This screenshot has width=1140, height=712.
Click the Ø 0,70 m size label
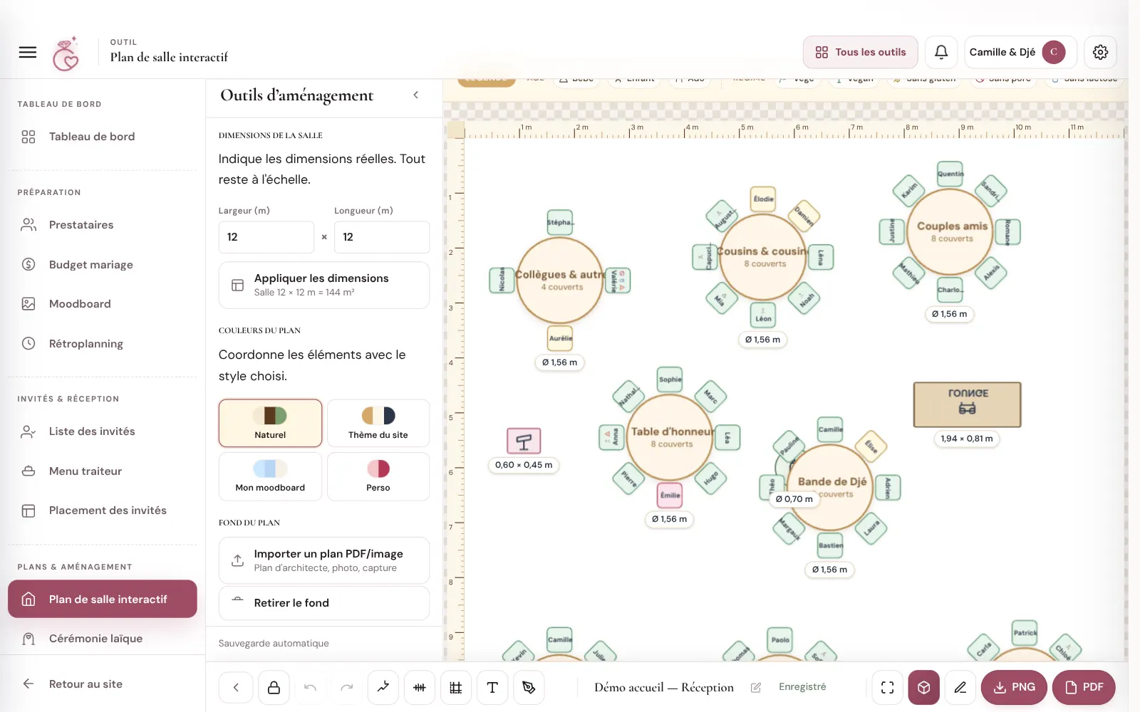coord(794,499)
